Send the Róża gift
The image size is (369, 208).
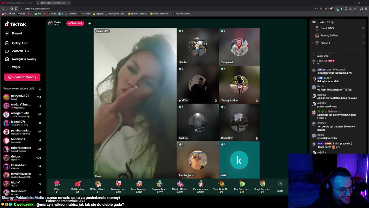(x=57, y=187)
